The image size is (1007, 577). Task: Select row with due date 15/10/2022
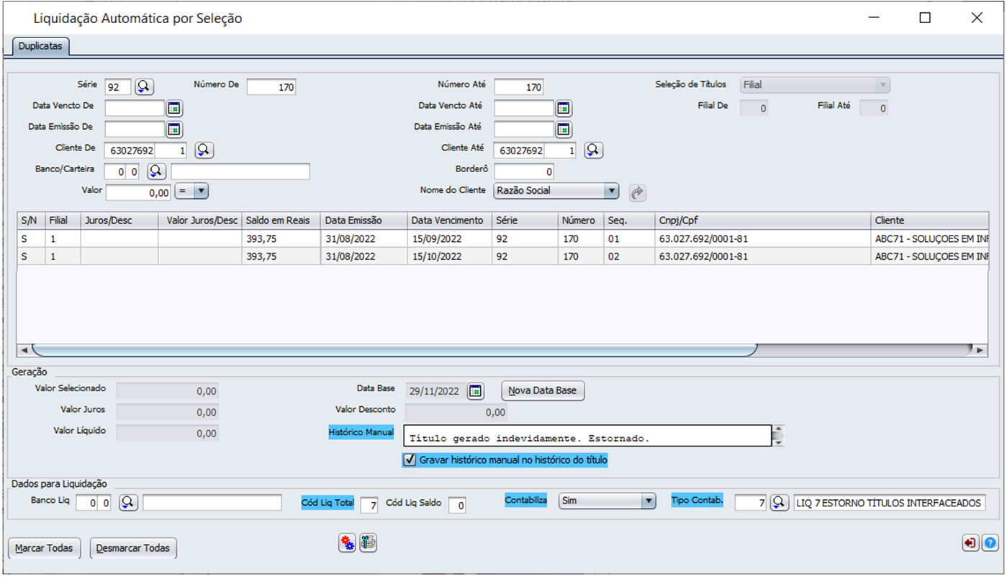click(x=502, y=256)
